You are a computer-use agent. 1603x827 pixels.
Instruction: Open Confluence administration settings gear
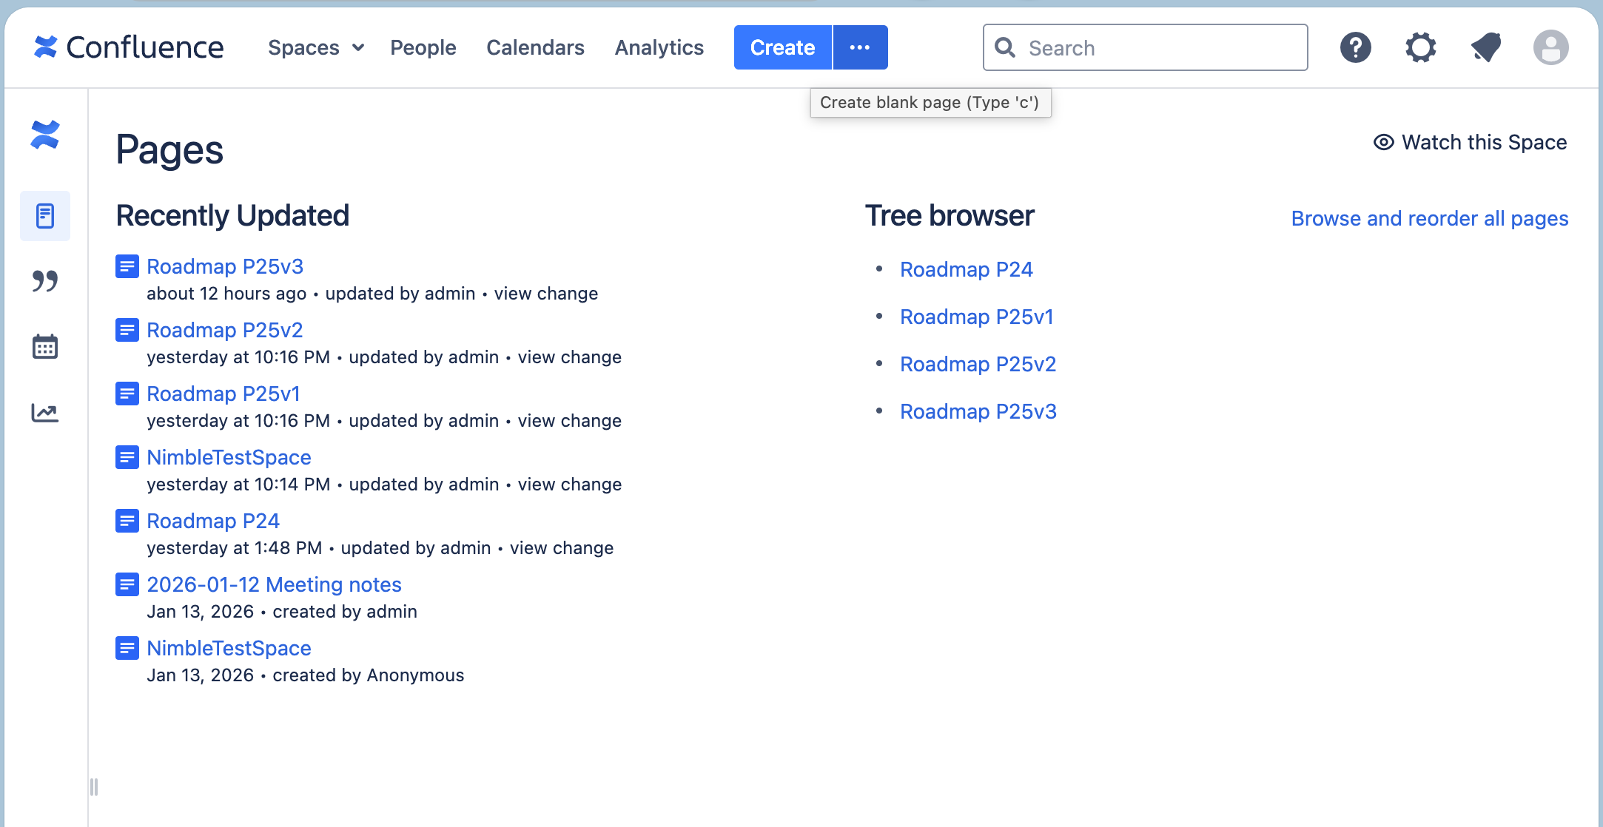pos(1421,47)
